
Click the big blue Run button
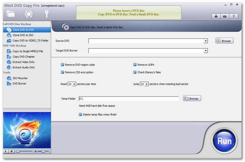224,141
